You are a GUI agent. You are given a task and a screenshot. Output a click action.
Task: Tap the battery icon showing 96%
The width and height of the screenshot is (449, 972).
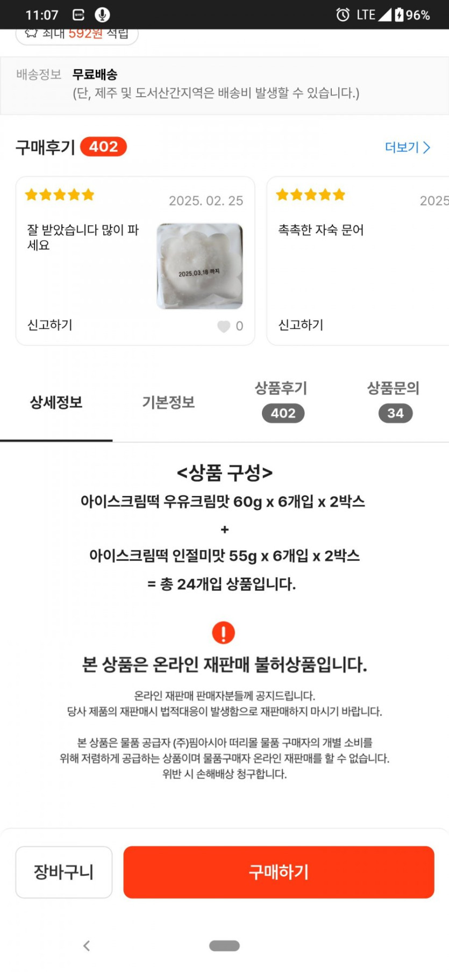(x=399, y=15)
